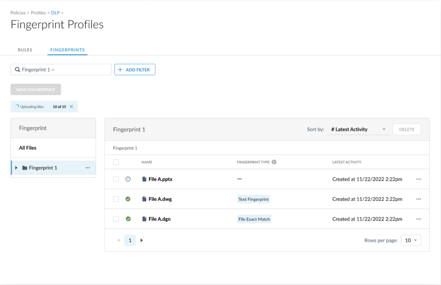Switch to the Rules tab
The image size is (441, 285).
pos(25,50)
